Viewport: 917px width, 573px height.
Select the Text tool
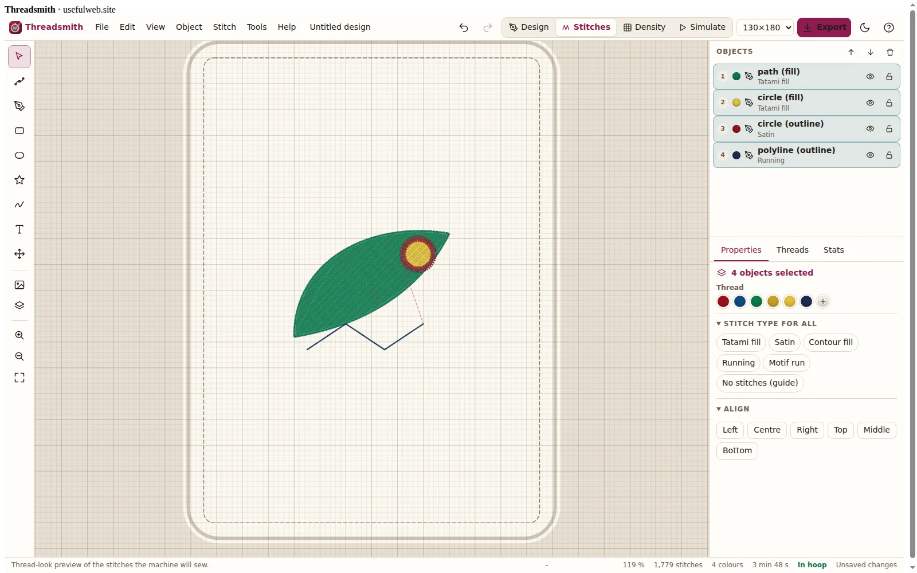(19, 229)
